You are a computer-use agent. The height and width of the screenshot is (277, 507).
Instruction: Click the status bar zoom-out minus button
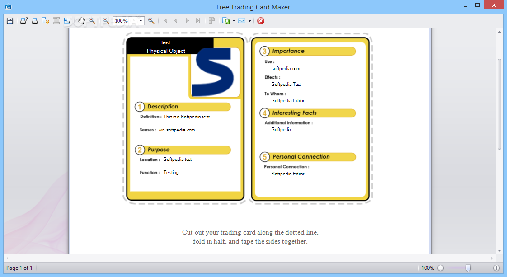[x=441, y=268]
